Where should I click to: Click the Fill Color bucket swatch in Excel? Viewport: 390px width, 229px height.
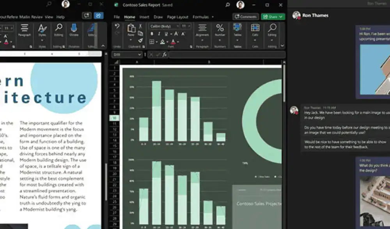pos(162,42)
